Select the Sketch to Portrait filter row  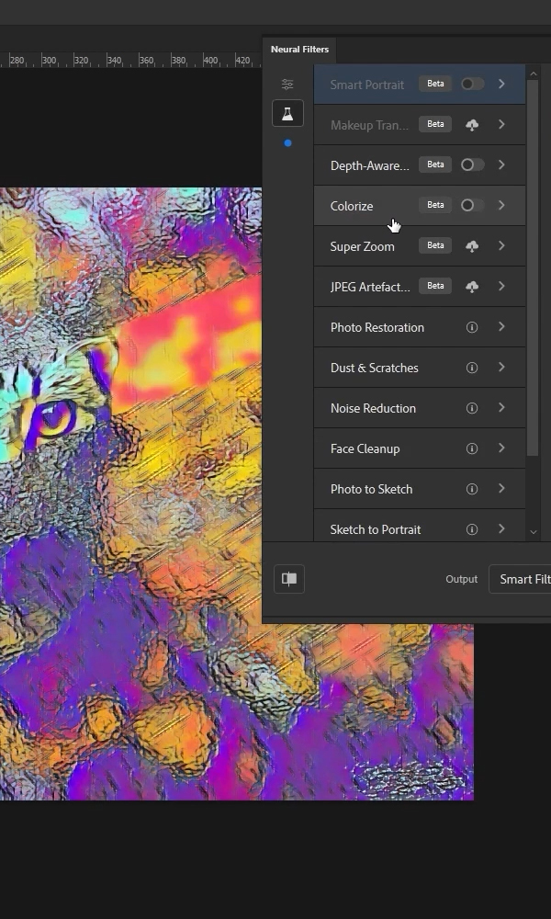[x=420, y=526]
